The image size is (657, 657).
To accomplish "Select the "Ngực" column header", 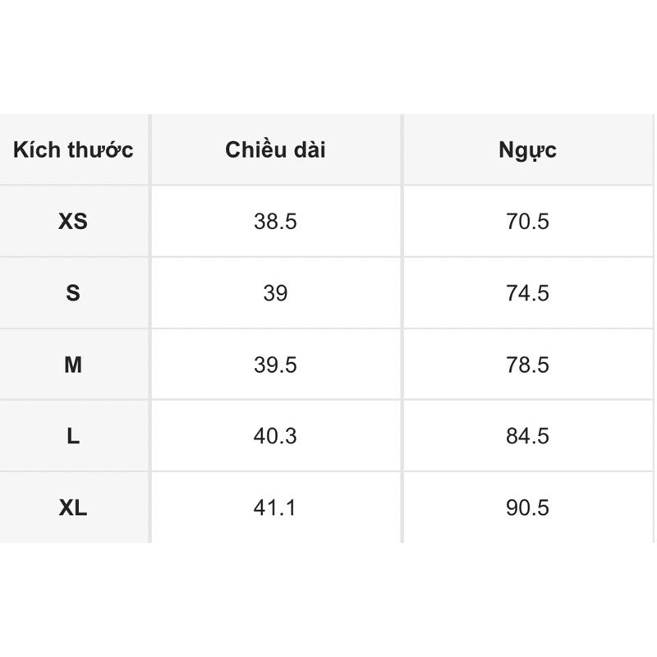I will point(527,150).
